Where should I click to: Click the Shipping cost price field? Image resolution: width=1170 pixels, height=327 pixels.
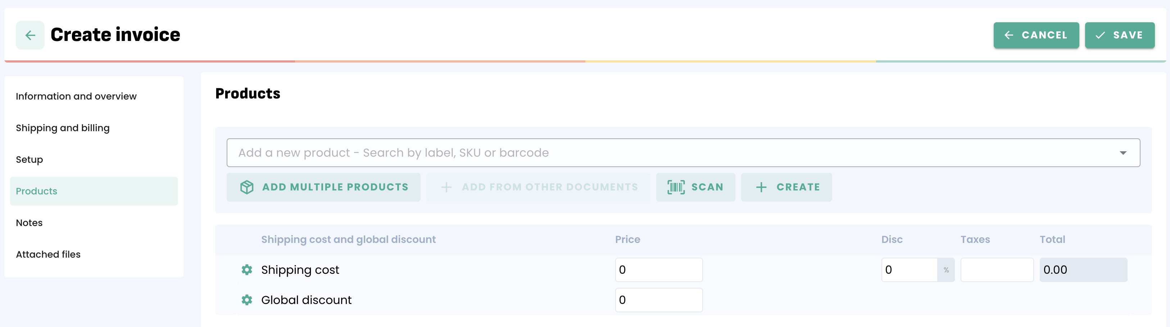click(x=658, y=270)
